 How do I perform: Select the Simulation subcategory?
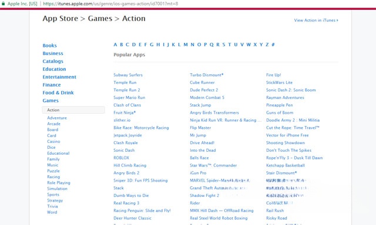tap(57, 189)
